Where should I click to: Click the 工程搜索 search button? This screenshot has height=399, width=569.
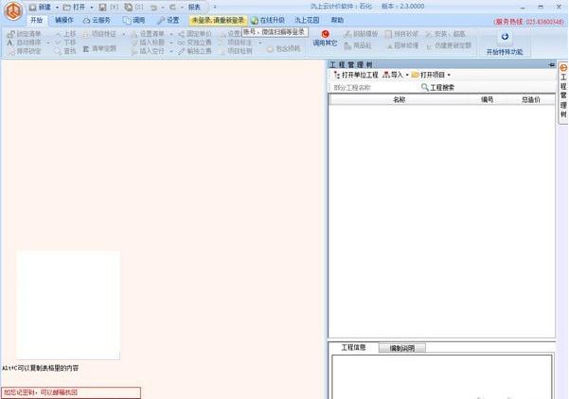click(437, 87)
